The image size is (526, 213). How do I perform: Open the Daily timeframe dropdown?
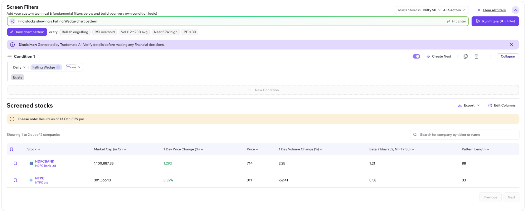(x=20, y=67)
